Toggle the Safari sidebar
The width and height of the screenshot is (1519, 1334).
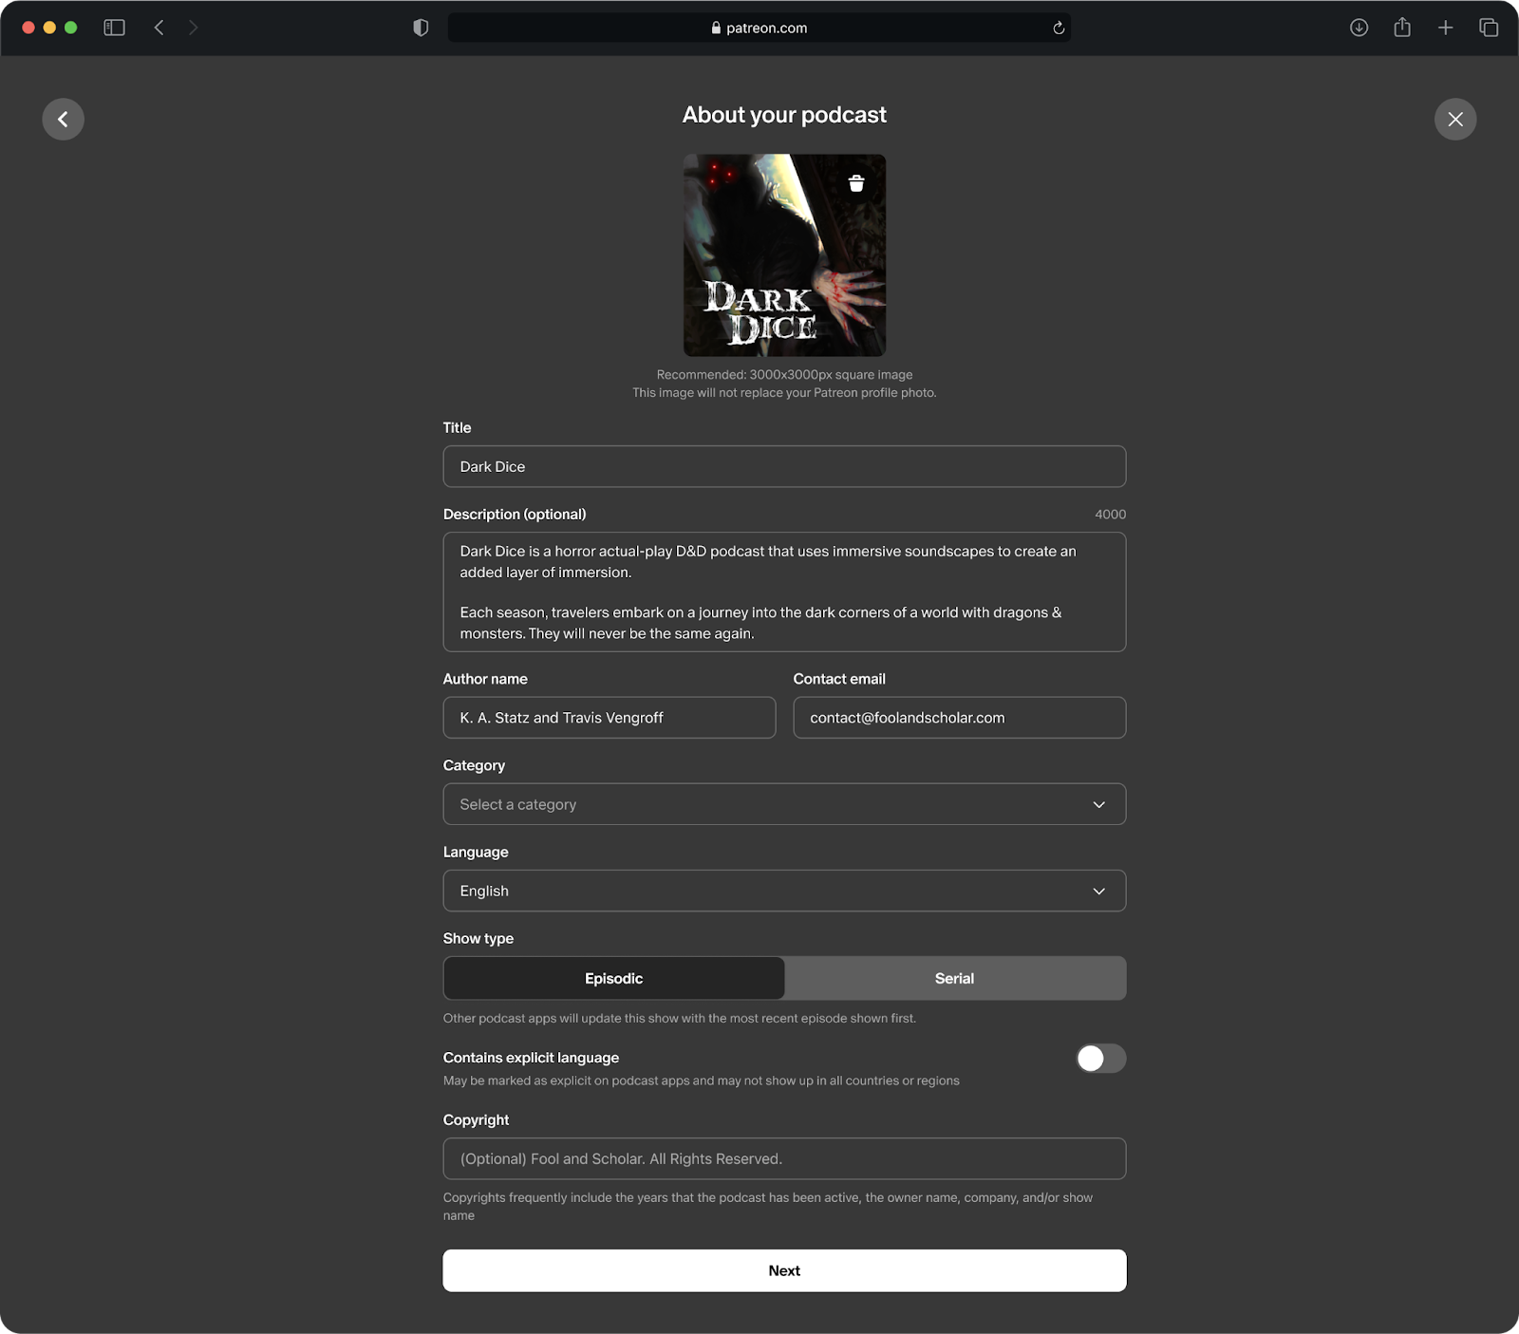pyautogui.click(x=114, y=28)
